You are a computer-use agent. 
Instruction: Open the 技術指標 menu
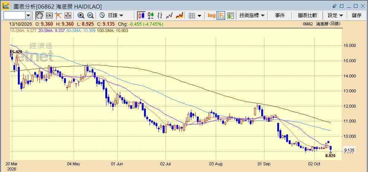point(252,16)
